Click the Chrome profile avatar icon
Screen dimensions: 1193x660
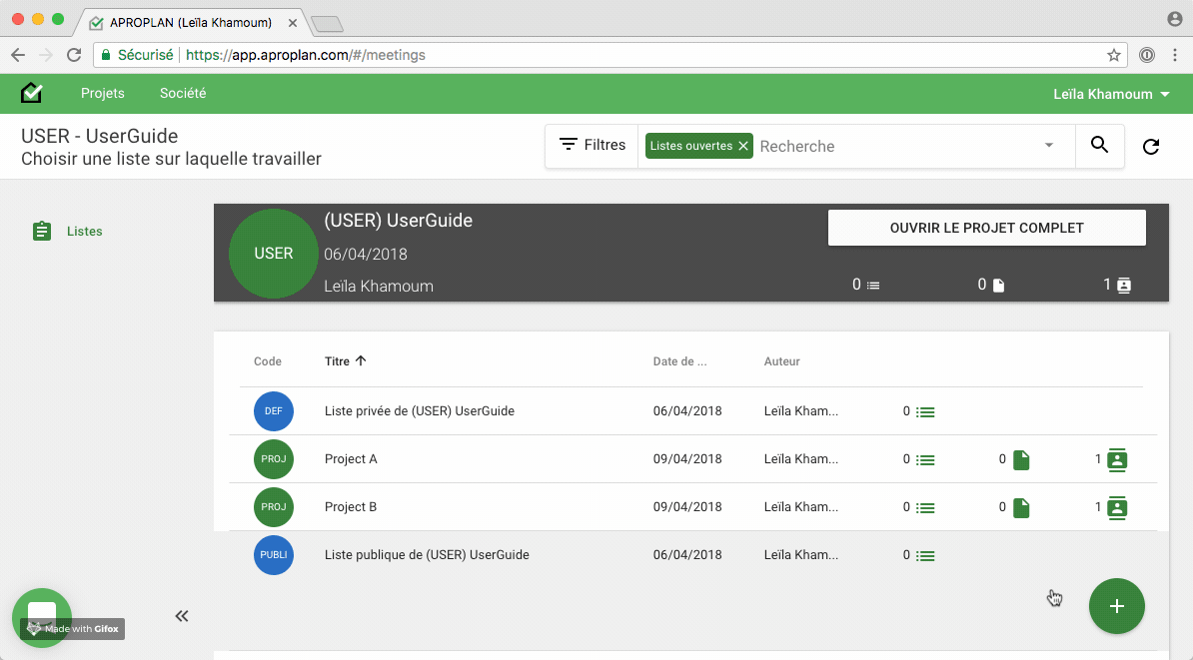1174,19
